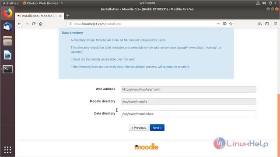Screen dimensions: 280x157
Task: Click the « Previous button
Action: 139,128
